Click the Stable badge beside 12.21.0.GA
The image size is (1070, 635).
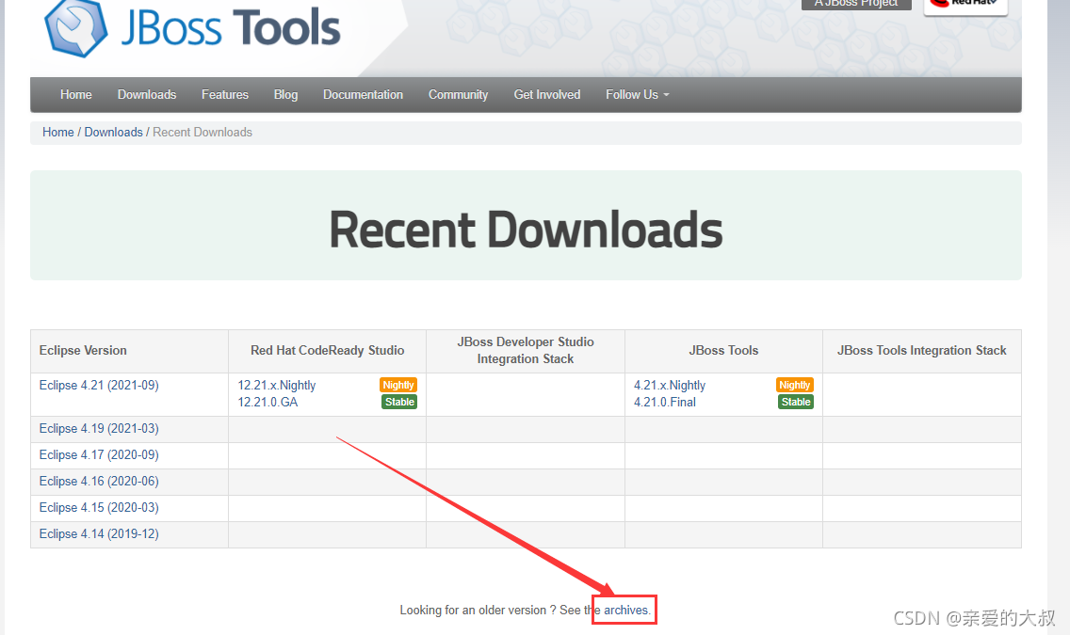399,402
